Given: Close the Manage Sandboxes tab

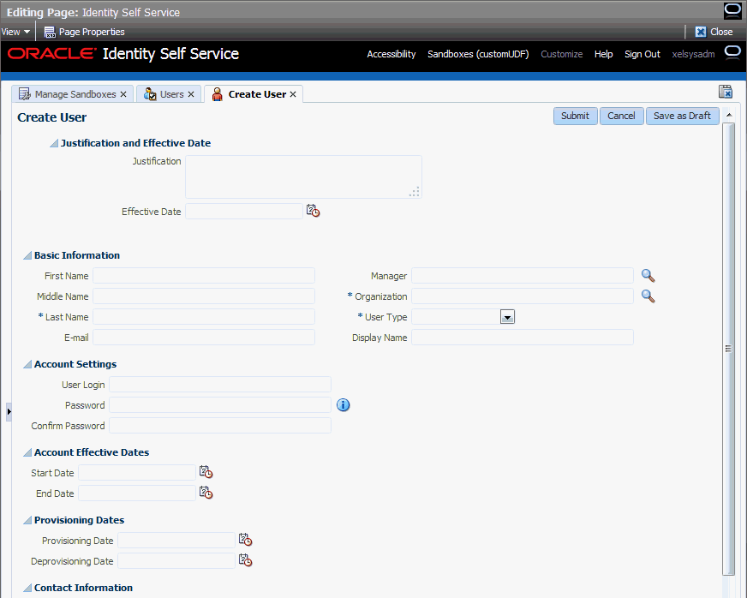Looking at the screenshot, I should coord(123,94).
